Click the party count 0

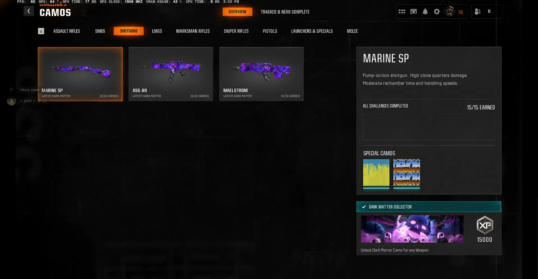click(489, 11)
